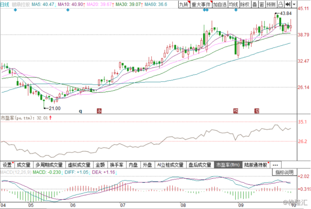Switch to 多周期成交量 tab
311x209 pixels.
coord(49,165)
